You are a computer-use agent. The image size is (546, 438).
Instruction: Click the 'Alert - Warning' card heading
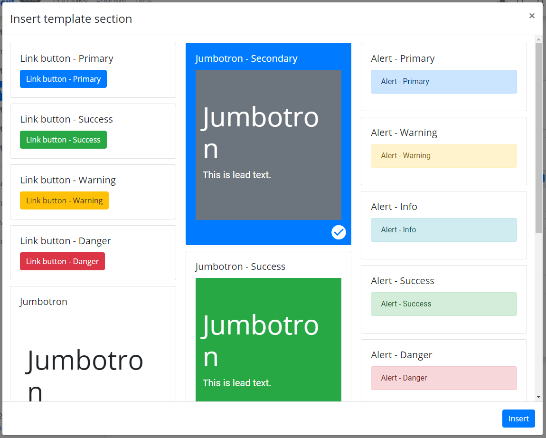tap(404, 133)
